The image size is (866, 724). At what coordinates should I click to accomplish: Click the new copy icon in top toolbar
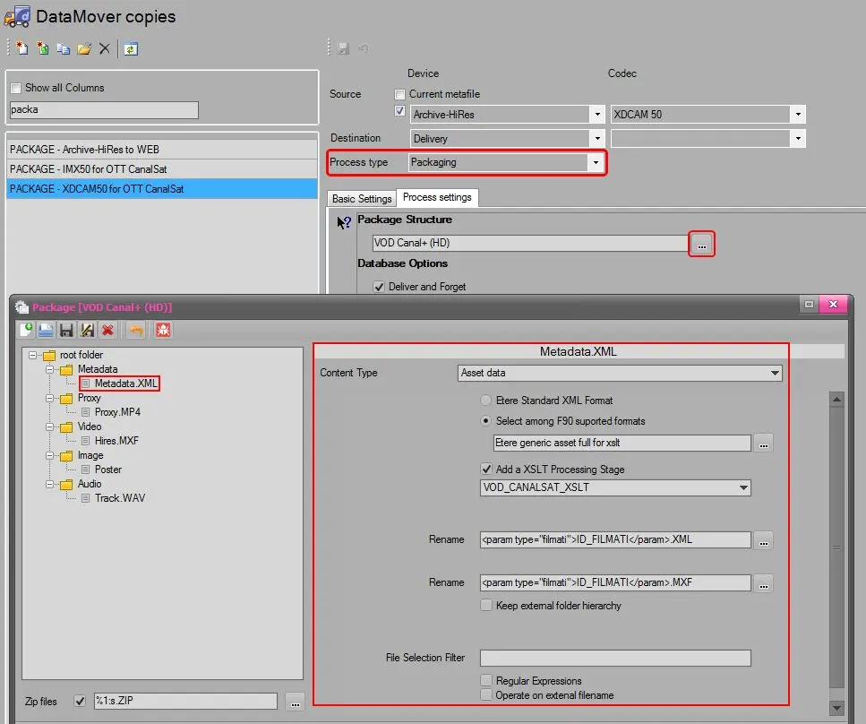(x=22, y=49)
